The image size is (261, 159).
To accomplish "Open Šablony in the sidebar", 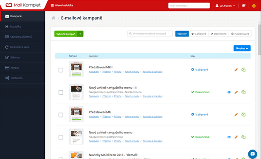I will pos(23,58).
